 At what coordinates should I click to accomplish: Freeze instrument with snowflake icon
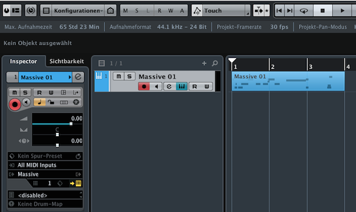(76, 102)
